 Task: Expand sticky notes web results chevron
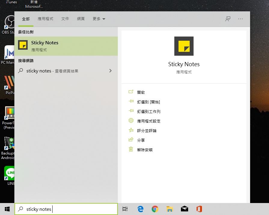pos(110,71)
